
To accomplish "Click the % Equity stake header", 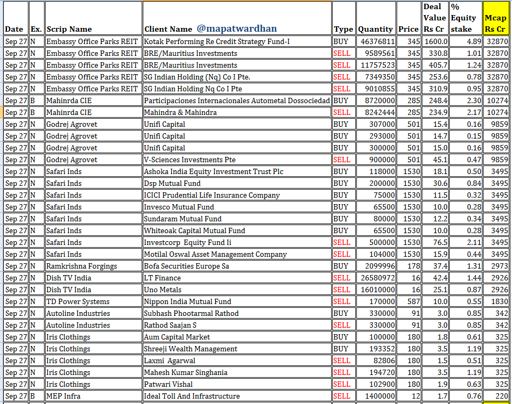I will pos(466,18).
